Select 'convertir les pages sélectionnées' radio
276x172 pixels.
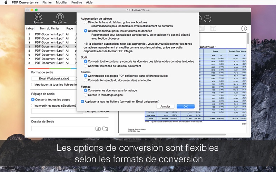(x=33, y=106)
